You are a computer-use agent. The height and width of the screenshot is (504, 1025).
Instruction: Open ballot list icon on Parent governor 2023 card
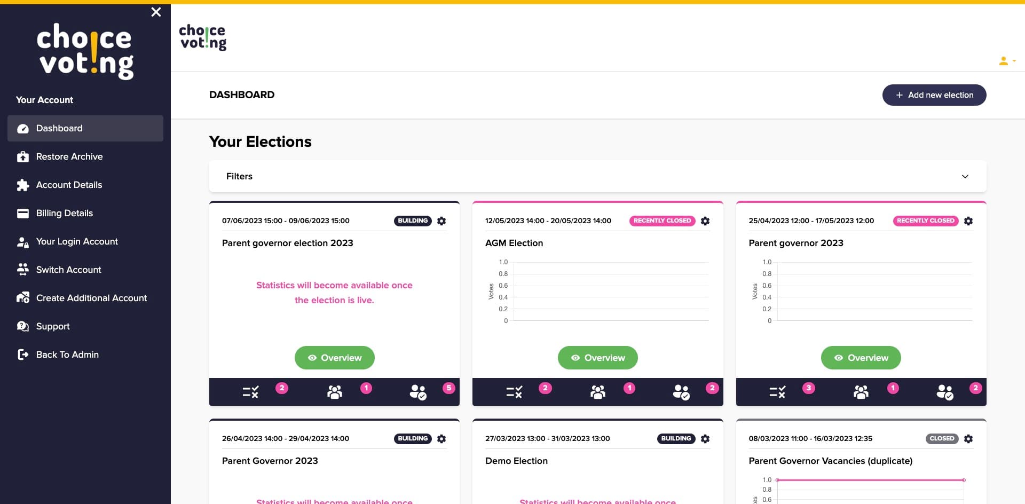point(777,392)
